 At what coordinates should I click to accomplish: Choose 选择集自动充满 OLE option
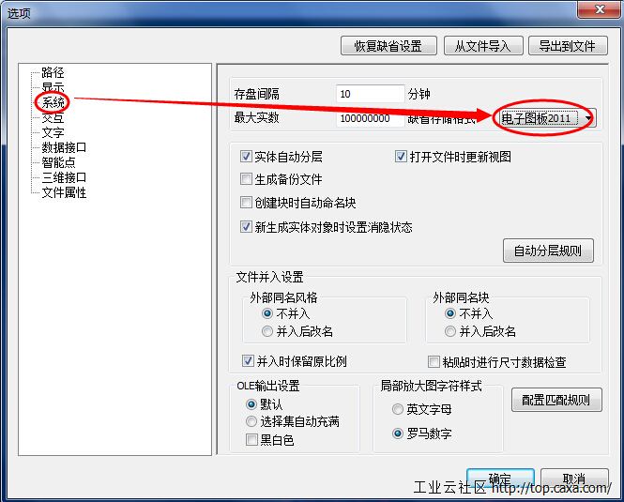pos(251,421)
